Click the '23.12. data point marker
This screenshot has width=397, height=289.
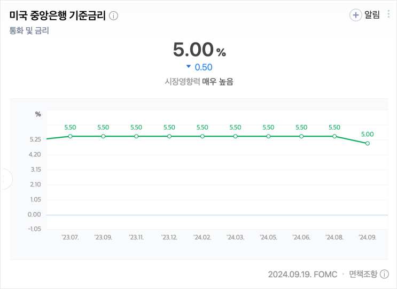point(169,136)
